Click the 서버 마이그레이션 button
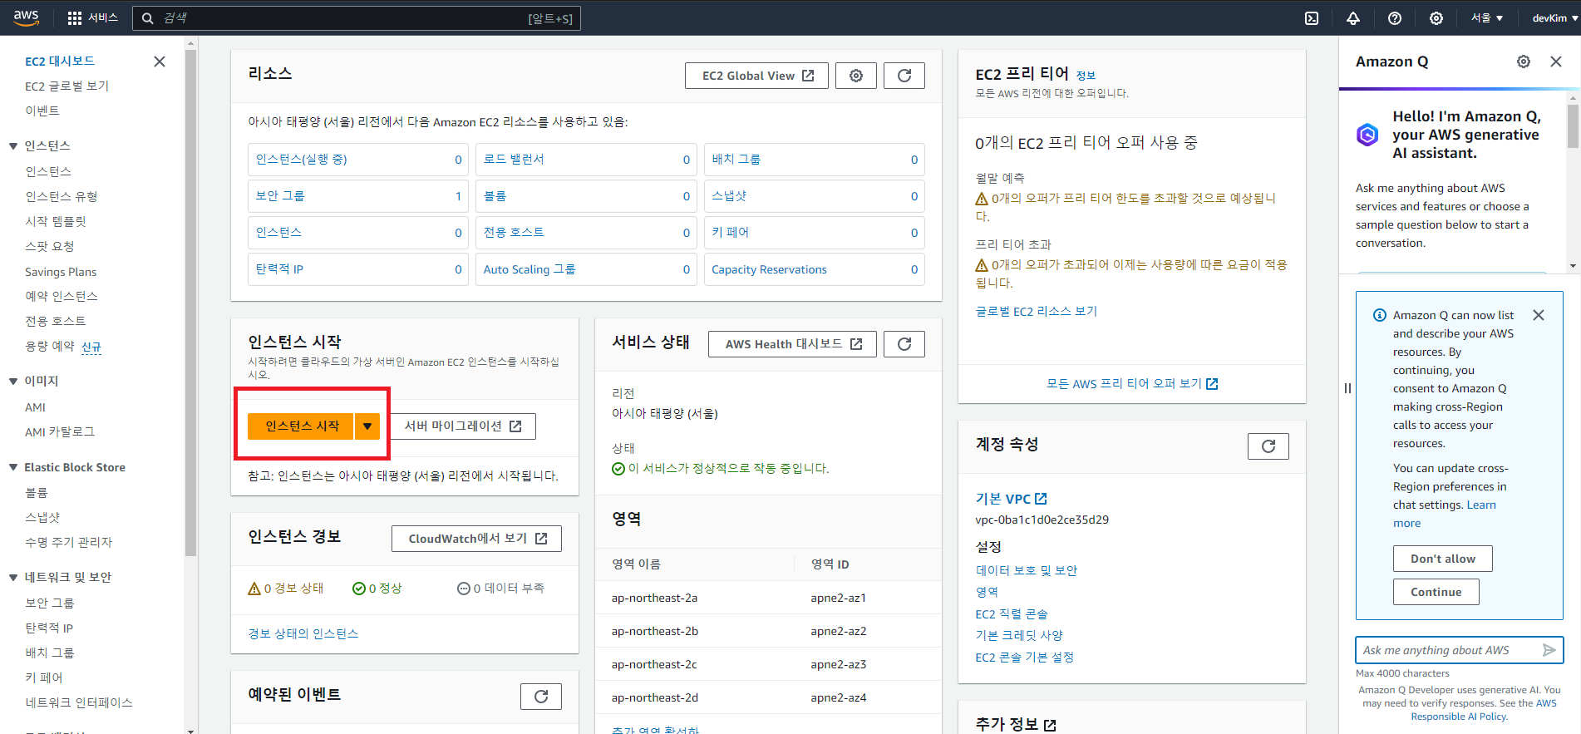Screen dimensions: 1581x734 [462, 426]
